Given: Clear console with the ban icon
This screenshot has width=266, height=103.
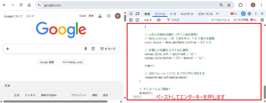Looking at the screenshot, I should point(137,20).
